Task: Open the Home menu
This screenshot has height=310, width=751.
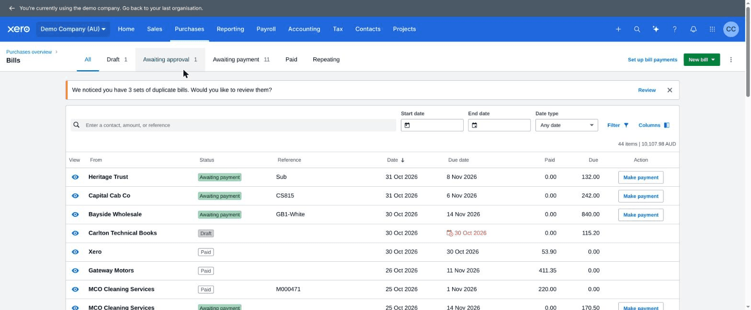Action: pyautogui.click(x=126, y=29)
